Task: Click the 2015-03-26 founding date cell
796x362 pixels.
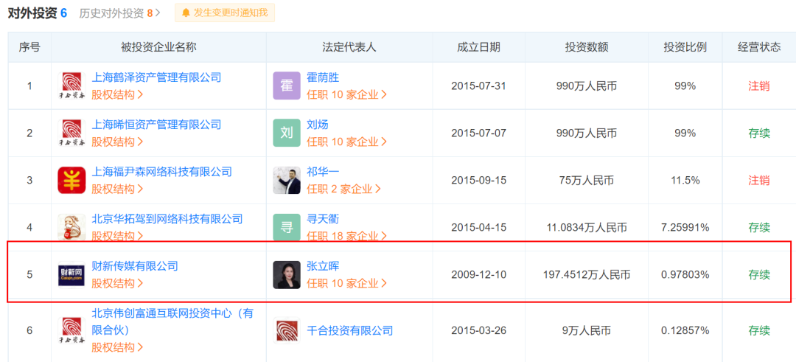Action: (479, 330)
